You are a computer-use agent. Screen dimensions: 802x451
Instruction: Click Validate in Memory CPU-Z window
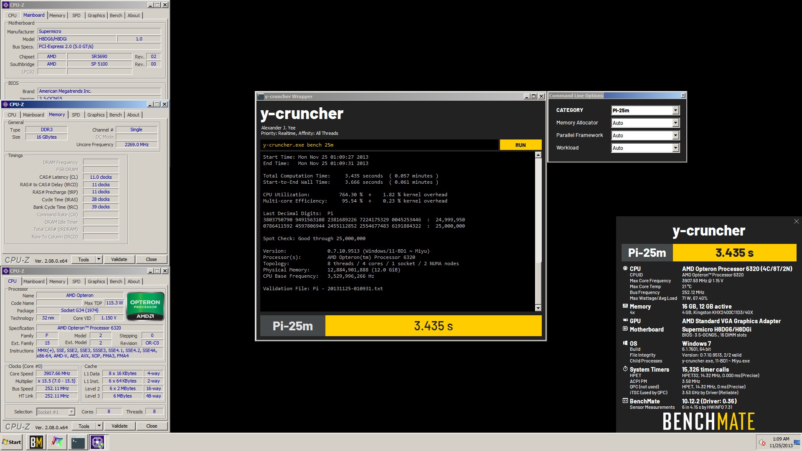119,259
